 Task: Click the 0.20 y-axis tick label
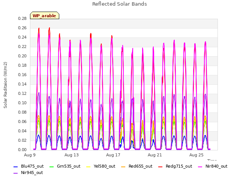point(22,56)
